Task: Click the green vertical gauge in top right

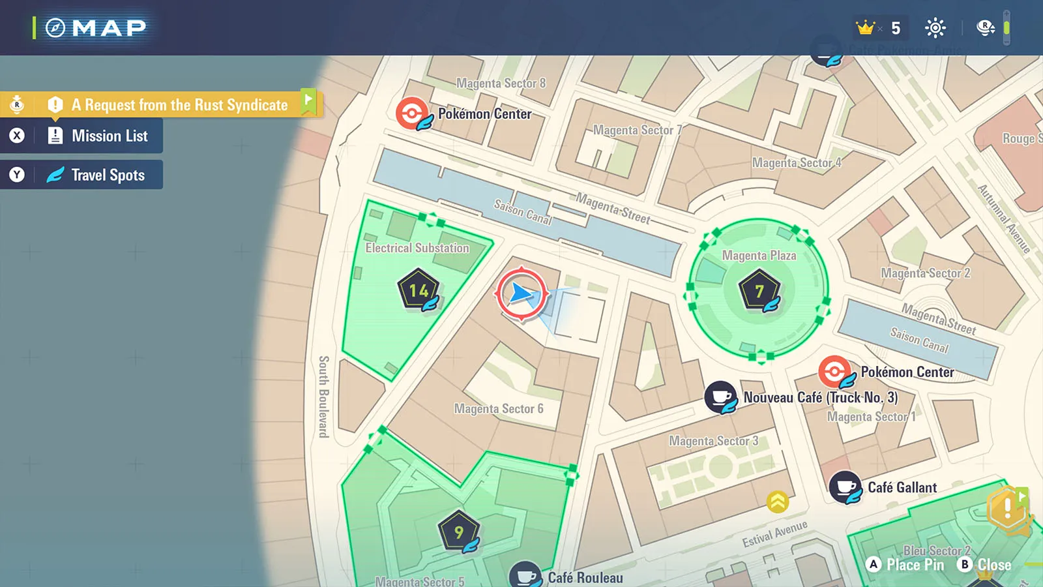Action: [1006, 28]
